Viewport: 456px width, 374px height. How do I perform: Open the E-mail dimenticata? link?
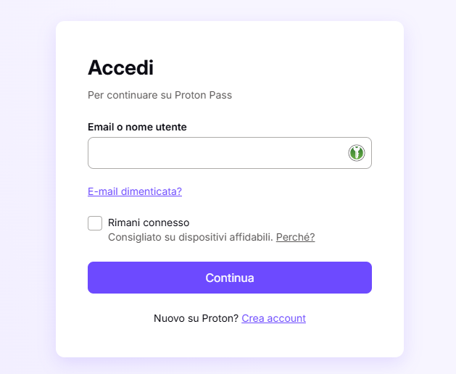(x=135, y=191)
